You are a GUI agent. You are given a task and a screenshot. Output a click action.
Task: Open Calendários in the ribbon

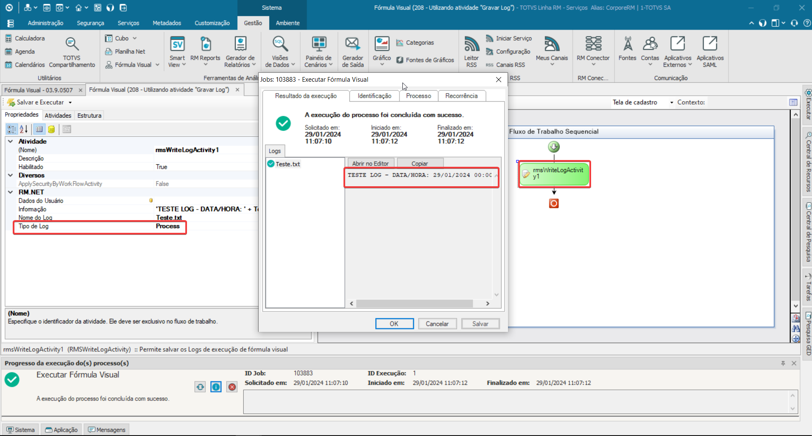[x=25, y=65]
